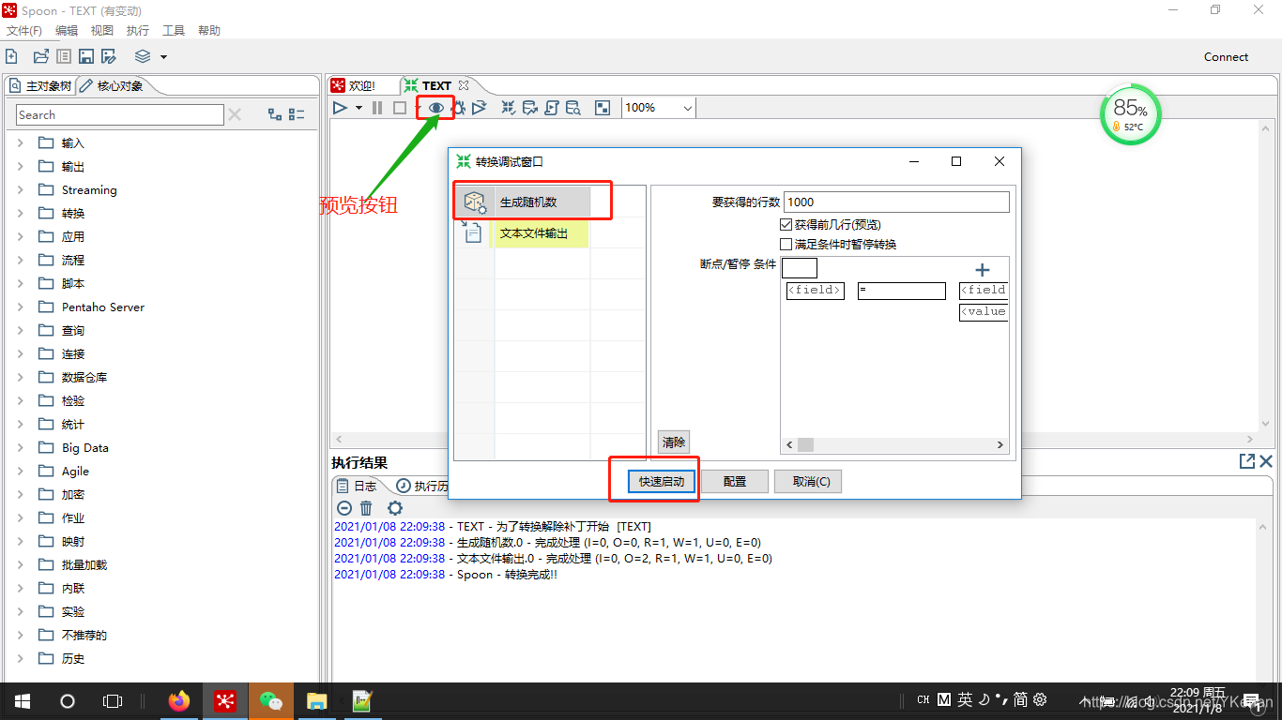Click into the Search input field
Screen dimensions: 1282x720
[120, 114]
